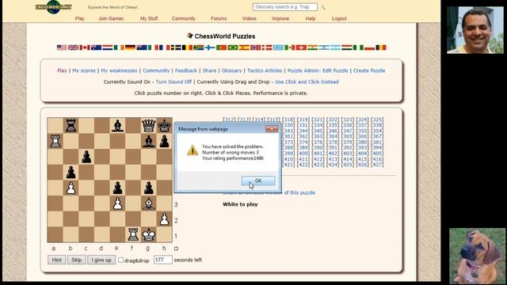Pick the white rook on a7
Viewport: 507px width, 285px height.
55,141
